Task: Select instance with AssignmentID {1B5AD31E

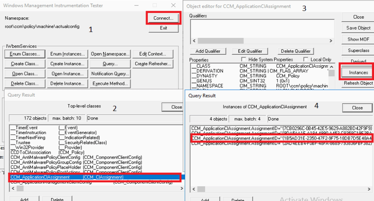Action: [x=282, y=138]
